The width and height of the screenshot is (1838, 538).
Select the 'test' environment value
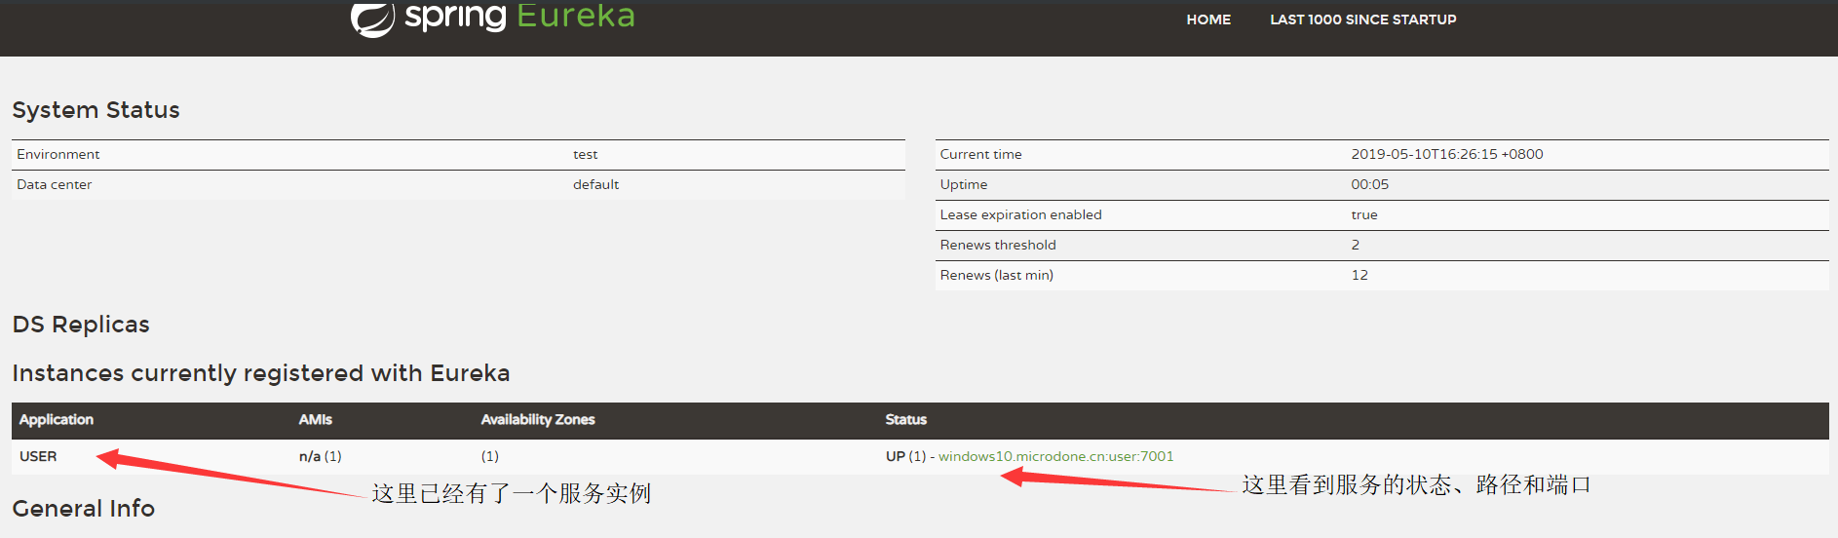point(585,154)
